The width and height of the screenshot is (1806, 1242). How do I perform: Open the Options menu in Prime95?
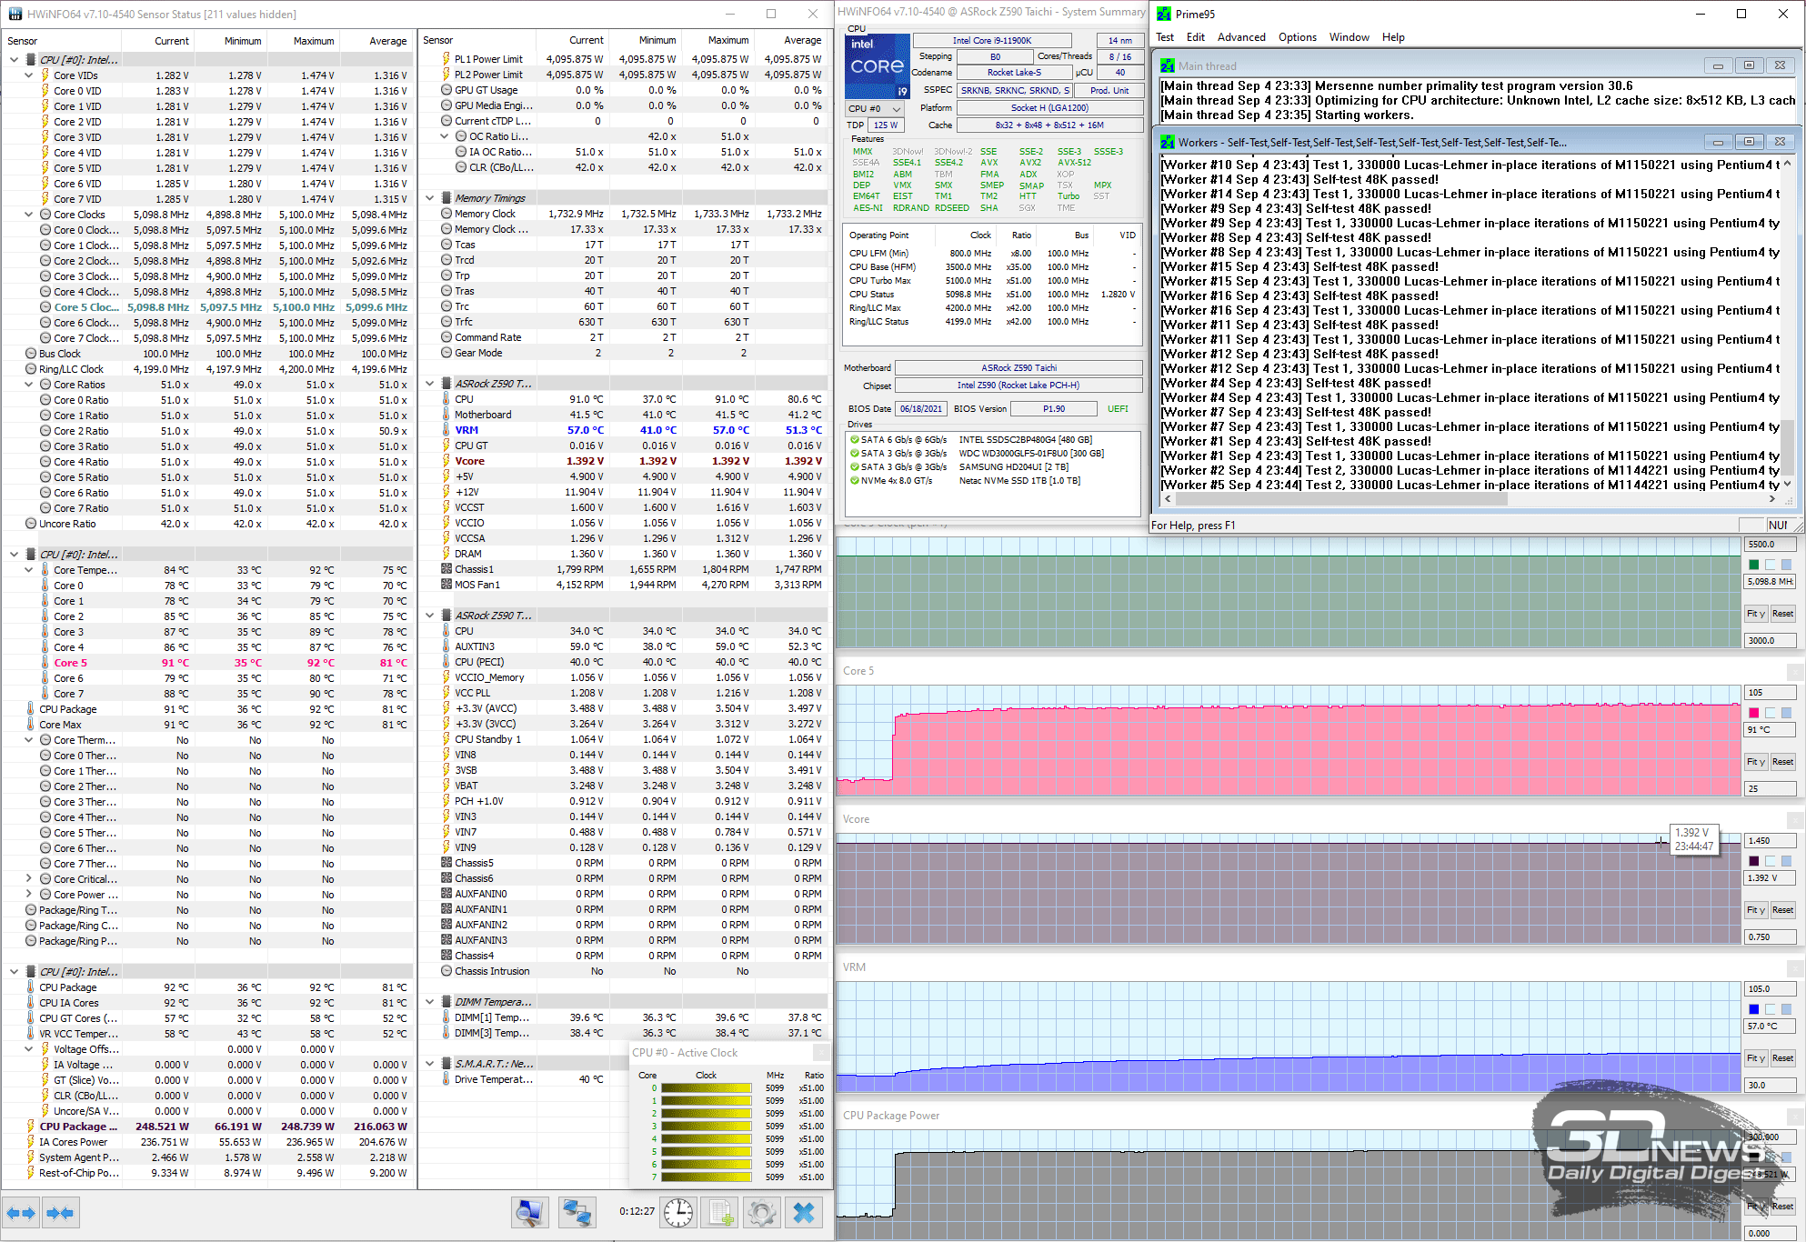(1297, 37)
